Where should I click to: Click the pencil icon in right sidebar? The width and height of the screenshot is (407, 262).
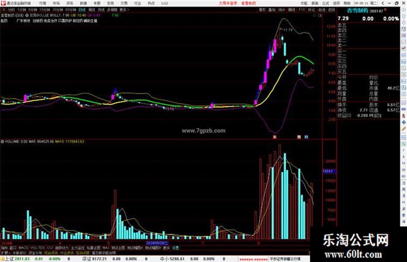pos(404,129)
